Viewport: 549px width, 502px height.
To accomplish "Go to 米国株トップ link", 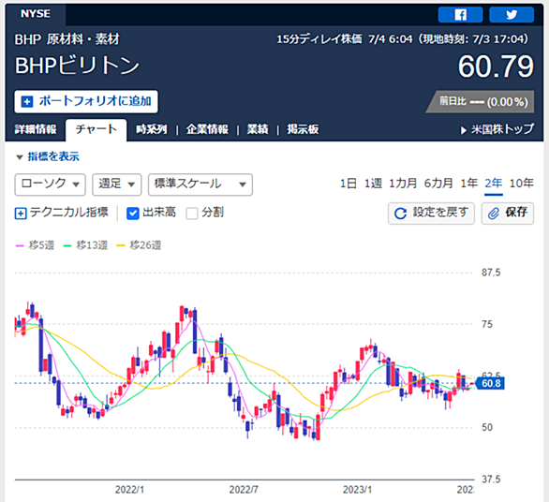I will click(x=502, y=129).
